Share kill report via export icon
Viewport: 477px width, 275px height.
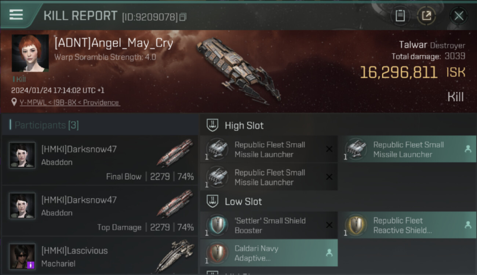coord(426,16)
